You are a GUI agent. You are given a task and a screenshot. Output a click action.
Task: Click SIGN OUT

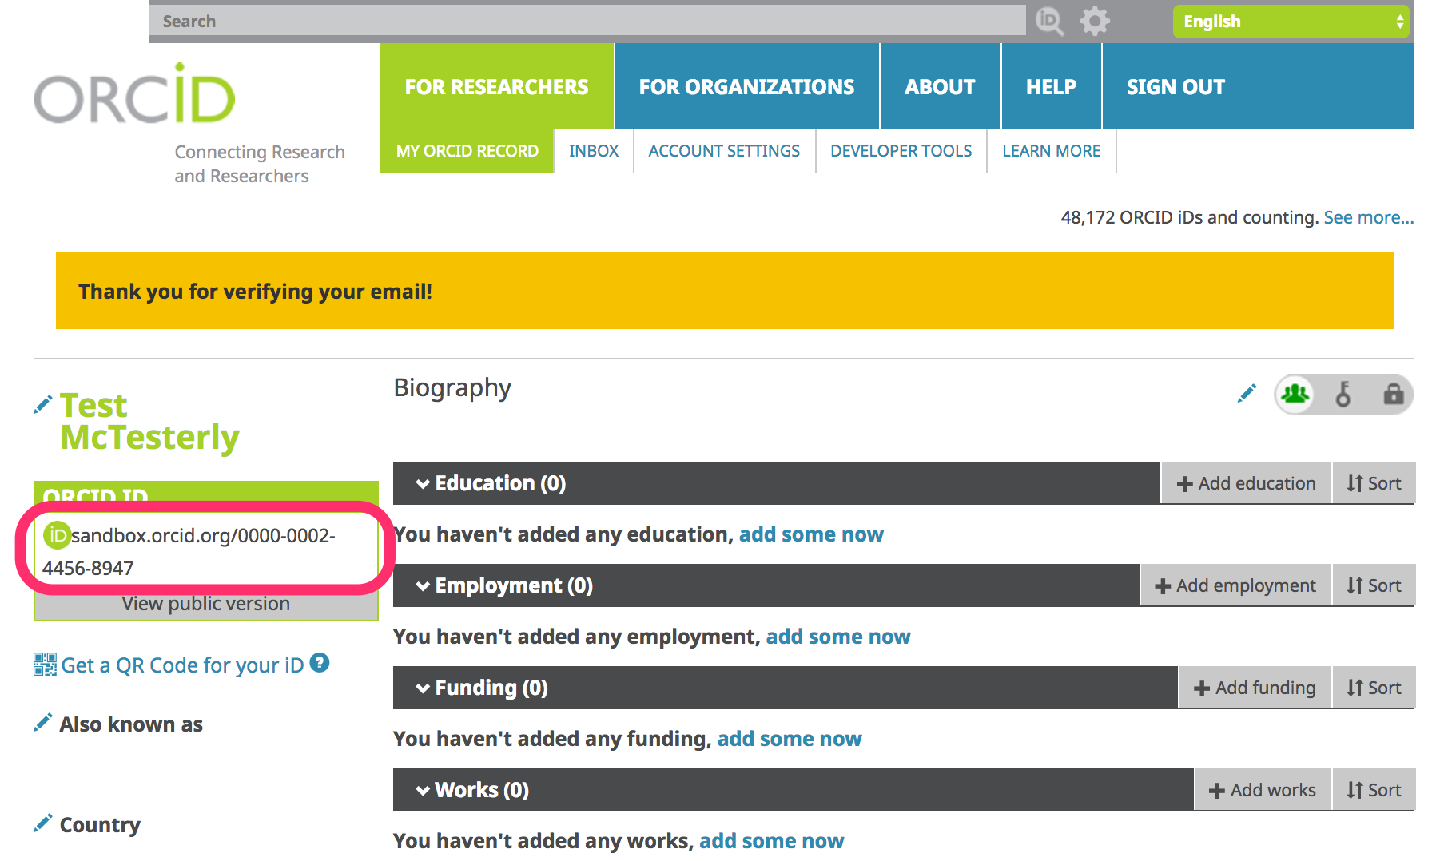1176,86
